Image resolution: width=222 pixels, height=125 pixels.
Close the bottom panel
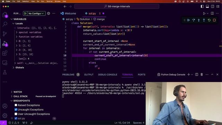[217, 75]
